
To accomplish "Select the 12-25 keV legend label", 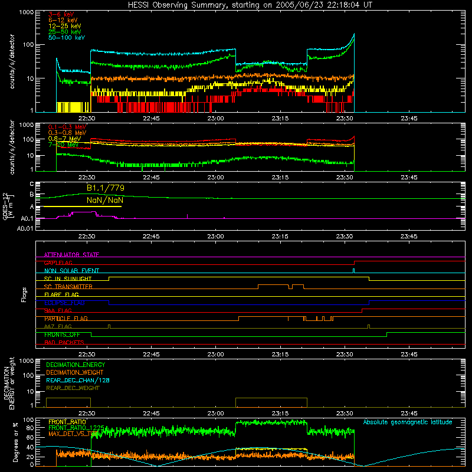I will [x=65, y=26].
